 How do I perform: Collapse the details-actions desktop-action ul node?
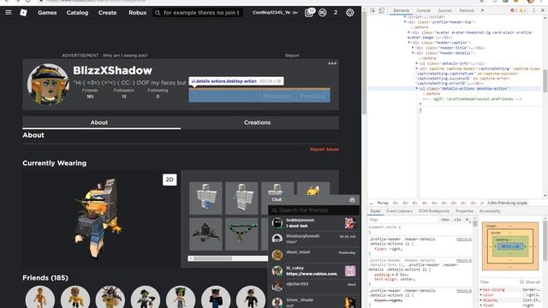pyautogui.click(x=417, y=89)
